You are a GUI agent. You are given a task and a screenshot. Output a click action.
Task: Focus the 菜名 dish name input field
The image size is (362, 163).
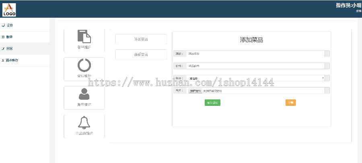255,54
